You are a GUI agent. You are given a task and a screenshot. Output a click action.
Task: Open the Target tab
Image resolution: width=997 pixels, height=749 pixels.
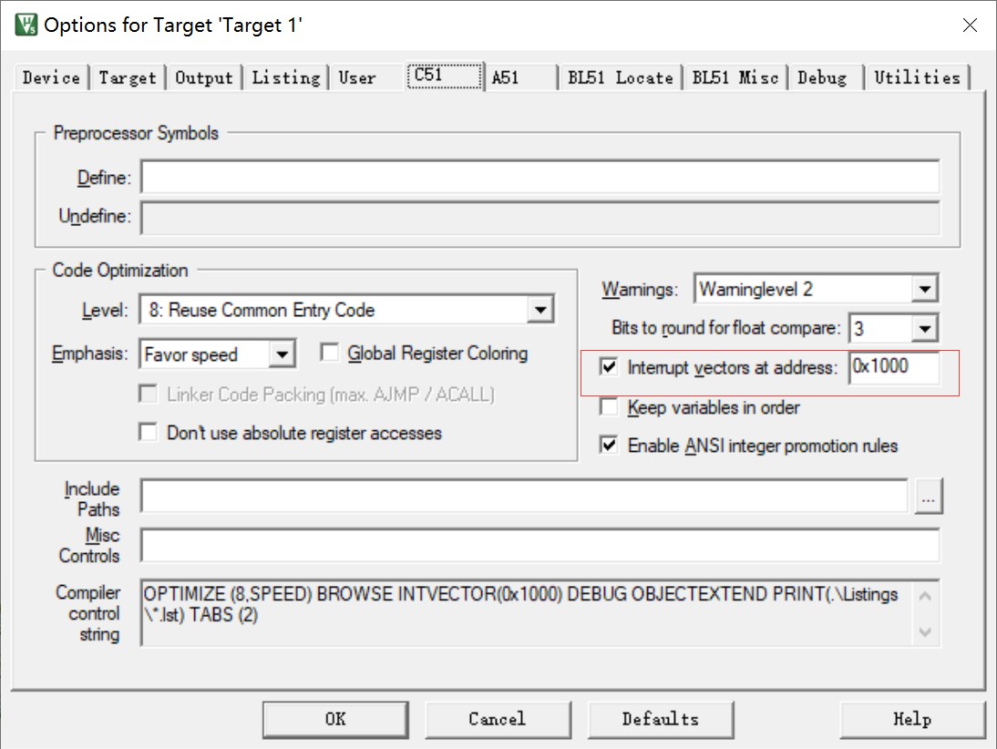point(128,77)
